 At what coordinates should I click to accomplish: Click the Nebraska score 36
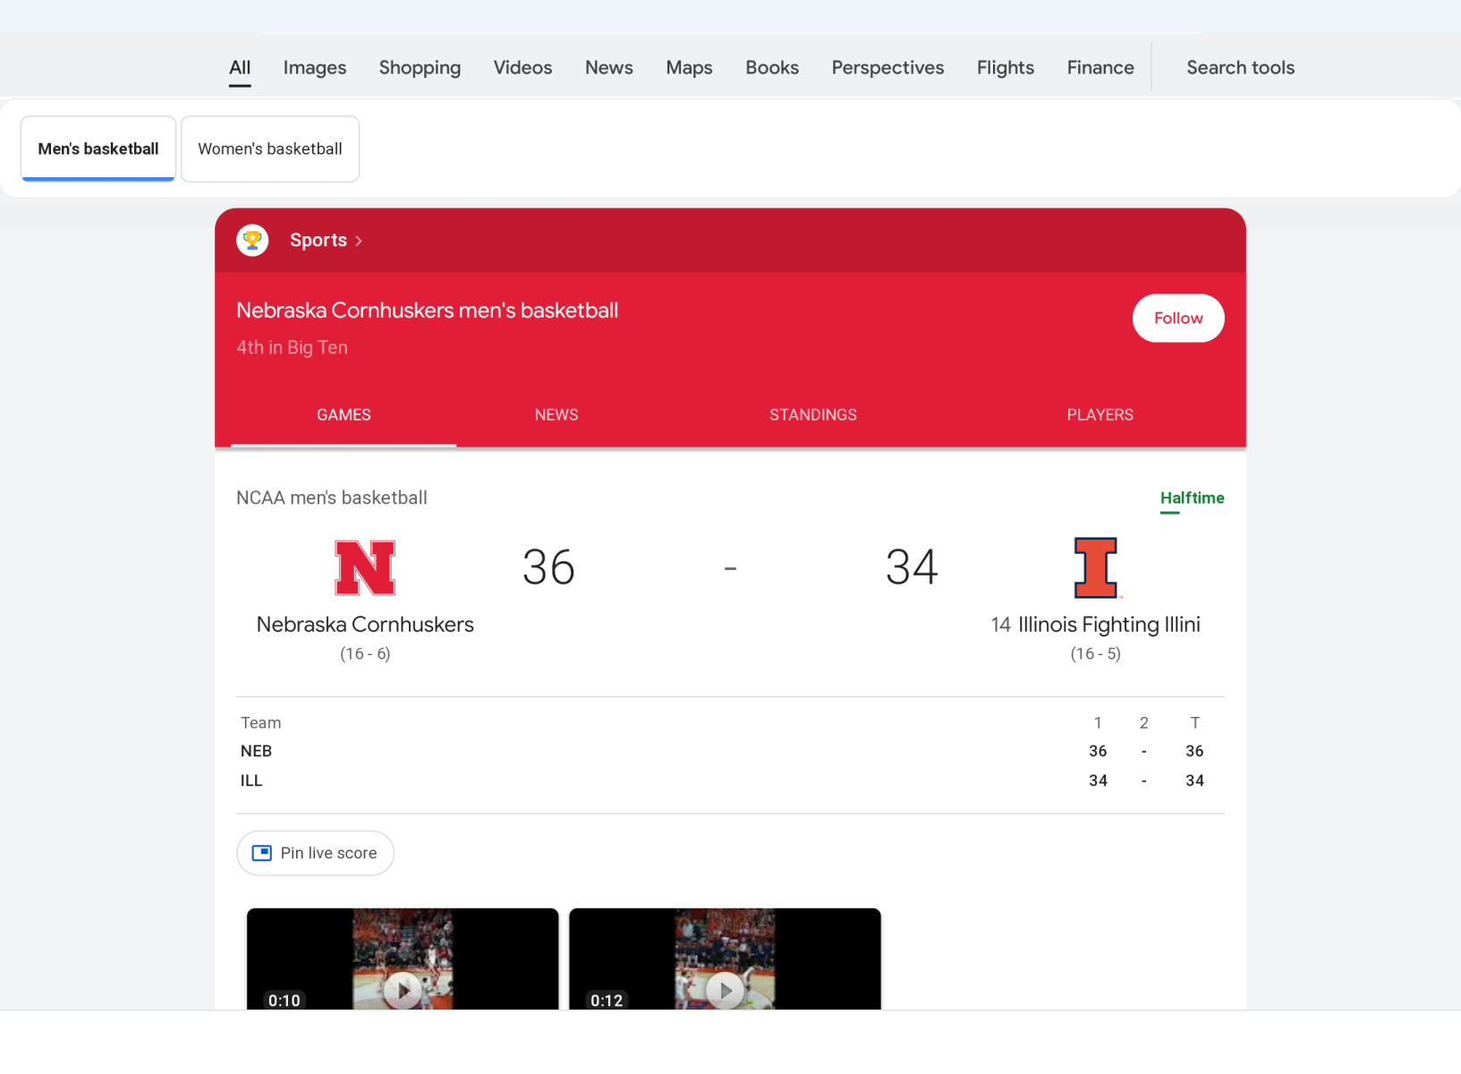click(x=548, y=567)
